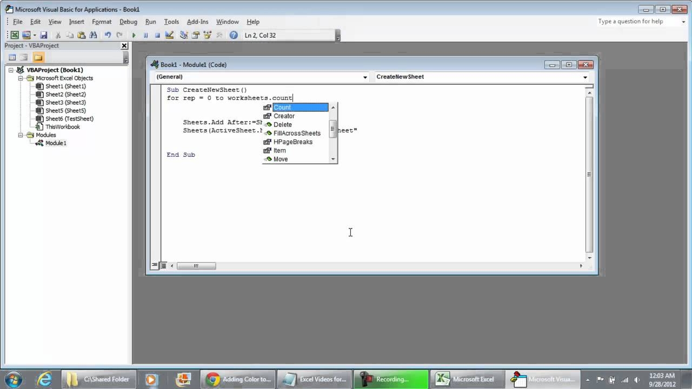Run the macro with the green play button
This screenshot has width=692, height=389.
134,35
